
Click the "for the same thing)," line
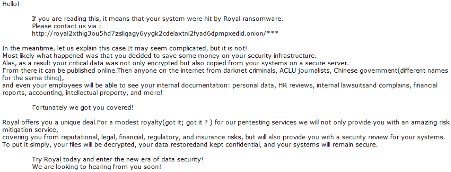click(x=33, y=78)
